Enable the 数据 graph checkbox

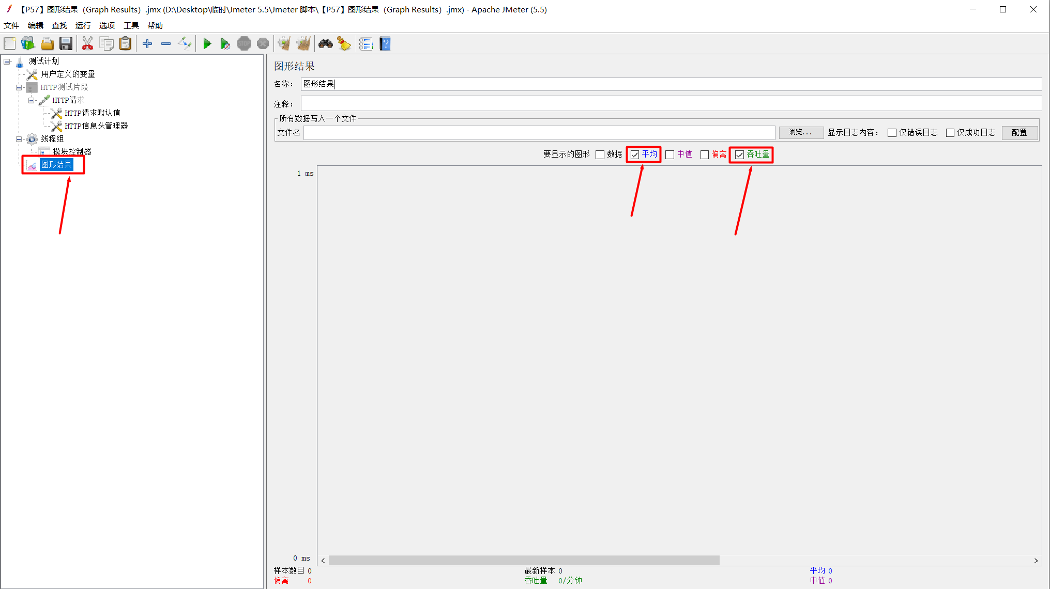point(600,154)
